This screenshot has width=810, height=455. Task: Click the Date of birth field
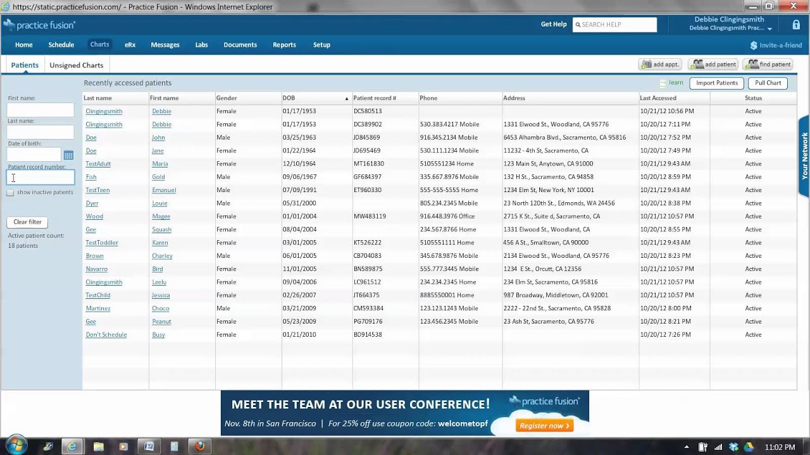coord(34,155)
